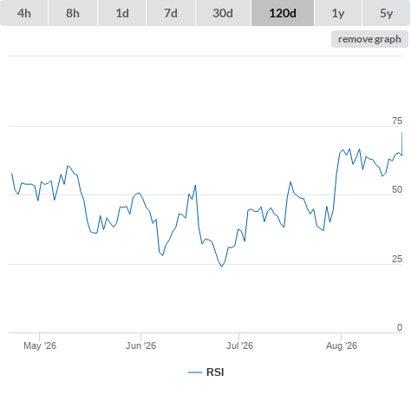The width and height of the screenshot is (411, 395).
Task: Open the 1y time range
Action: 338,13
